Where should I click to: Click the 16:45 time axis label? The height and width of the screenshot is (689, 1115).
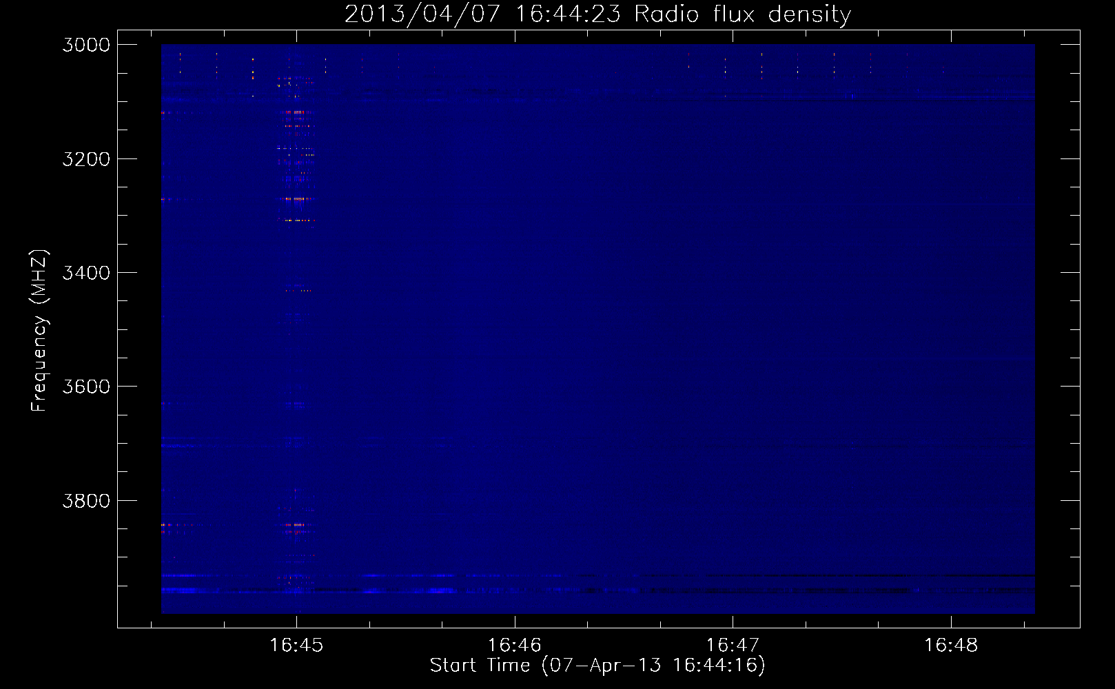coord(296,646)
